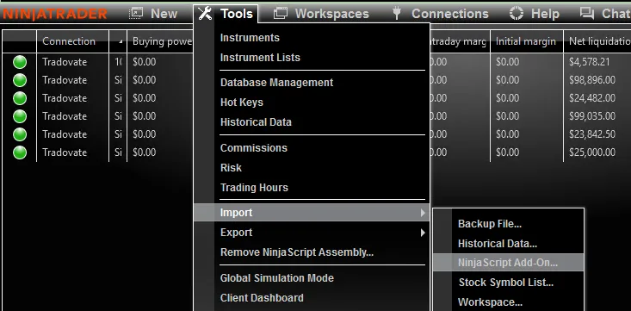Click the Connections plug icon
This screenshot has height=311, width=631.
point(397,14)
